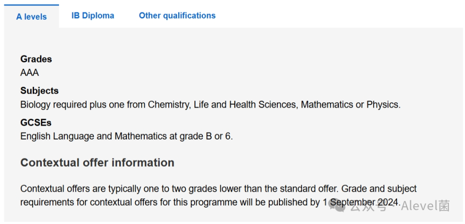Switch to the A levels tab

pos(31,17)
